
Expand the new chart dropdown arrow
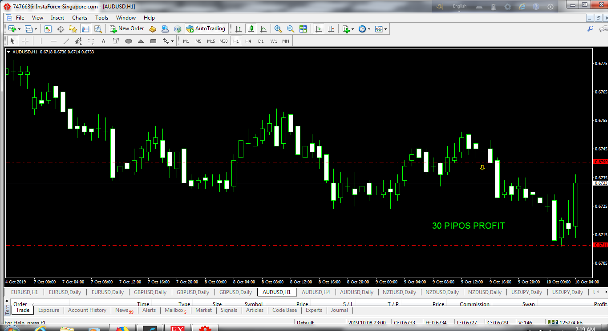click(19, 29)
